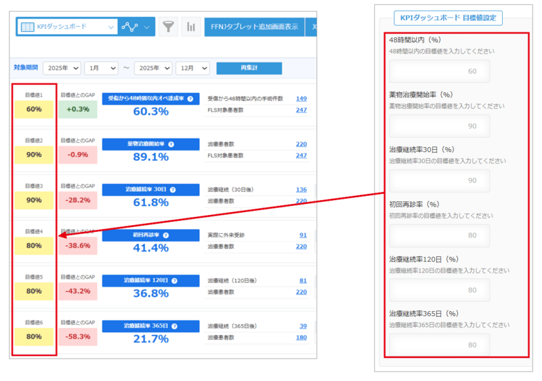Click FFNJタブレット追加画面表示 button

click(254, 26)
